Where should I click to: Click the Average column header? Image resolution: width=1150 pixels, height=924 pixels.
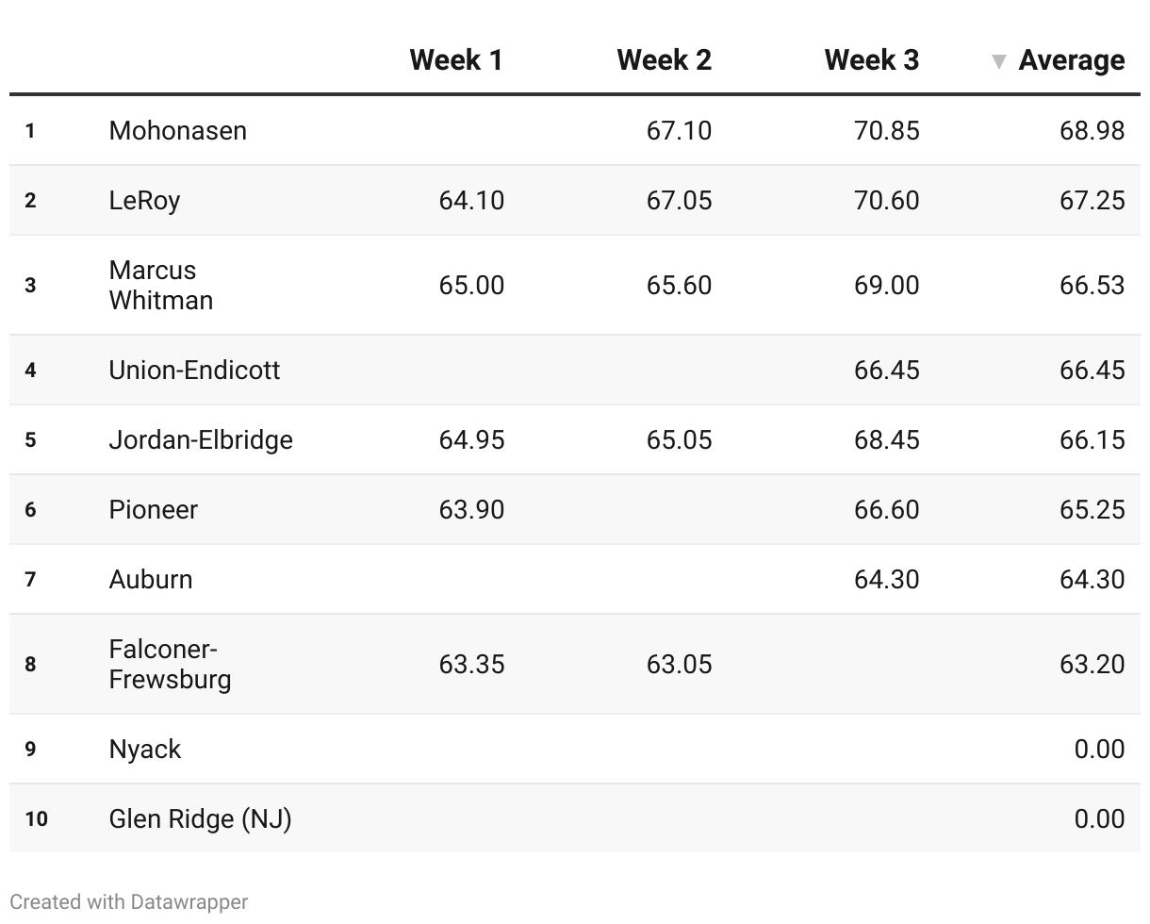1072,60
